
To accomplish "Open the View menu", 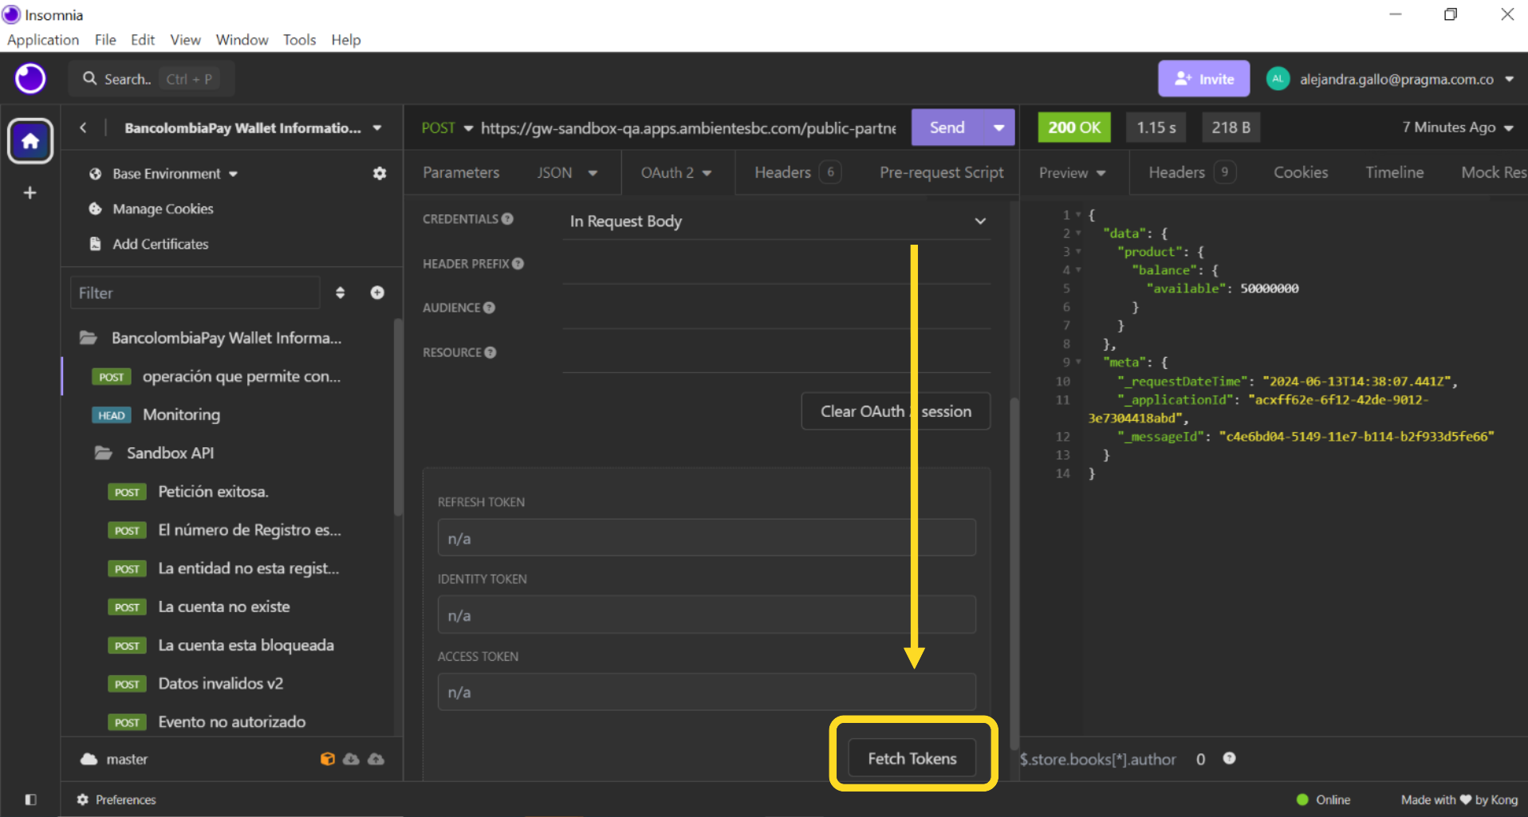I will click(185, 40).
